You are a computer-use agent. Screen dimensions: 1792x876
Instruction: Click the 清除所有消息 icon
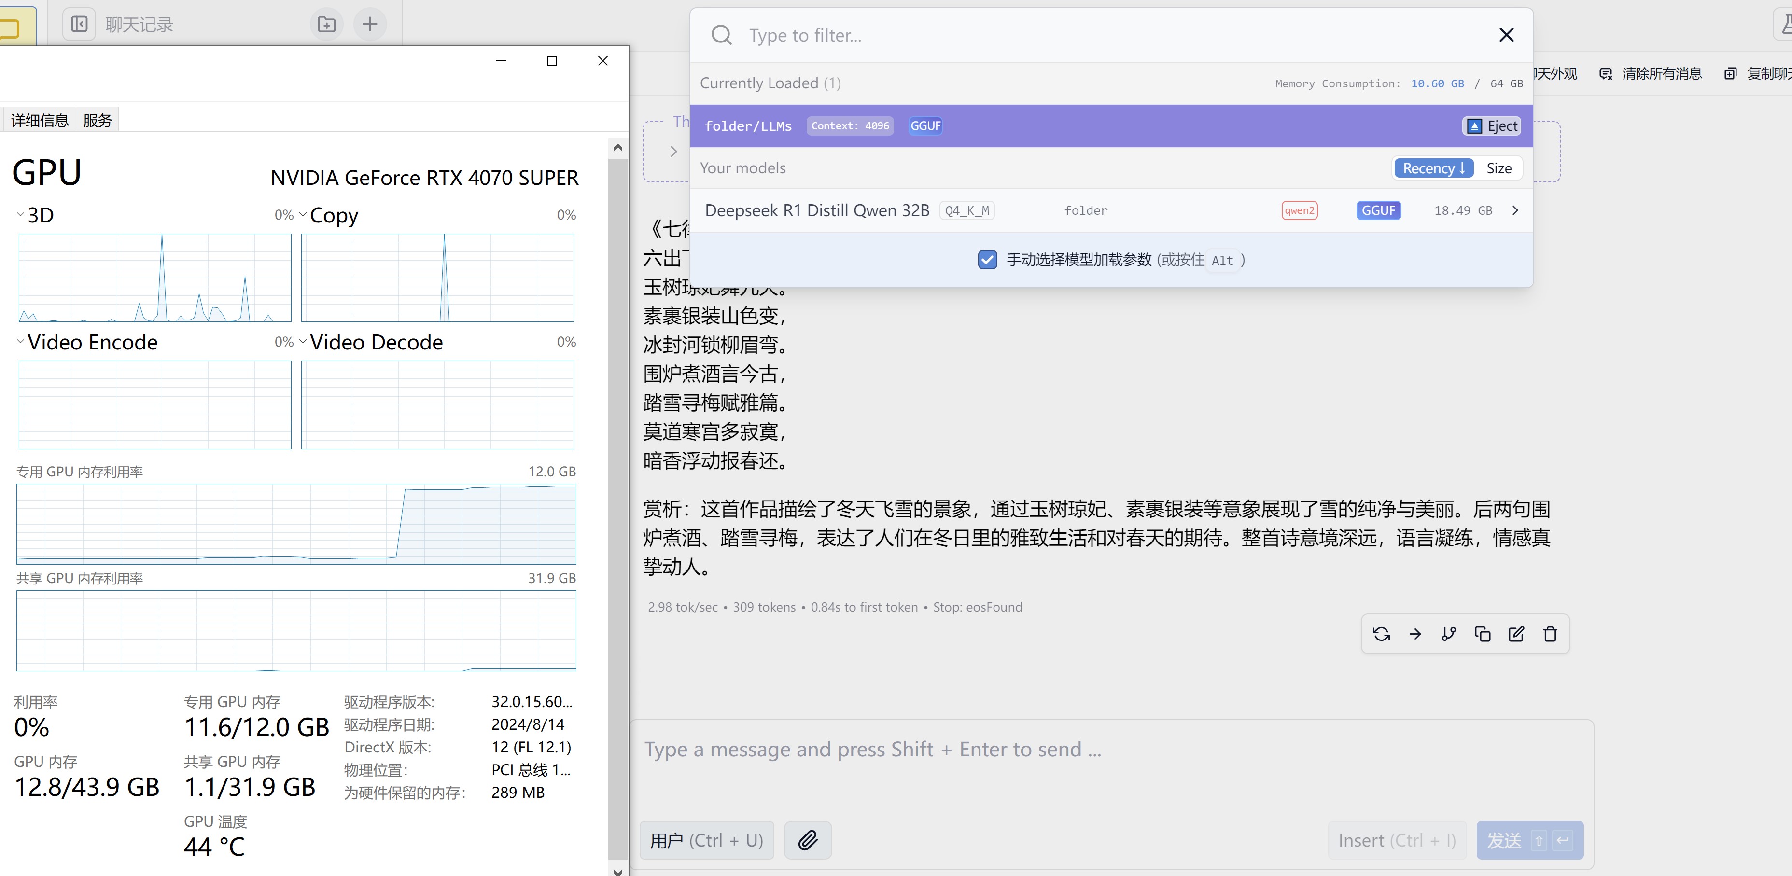[1606, 74]
